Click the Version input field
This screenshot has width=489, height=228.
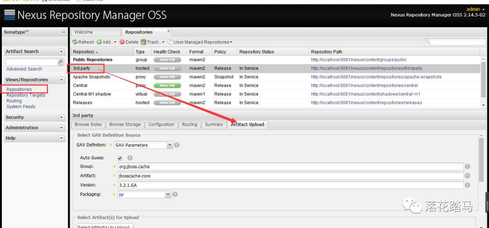(291, 185)
